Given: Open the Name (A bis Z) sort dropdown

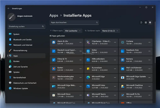Looking at the screenshot, I should pos(110,31).
